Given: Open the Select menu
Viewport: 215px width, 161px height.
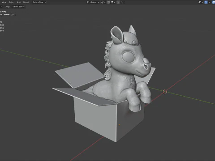Looking at the screenshot, I should [12, 2].
